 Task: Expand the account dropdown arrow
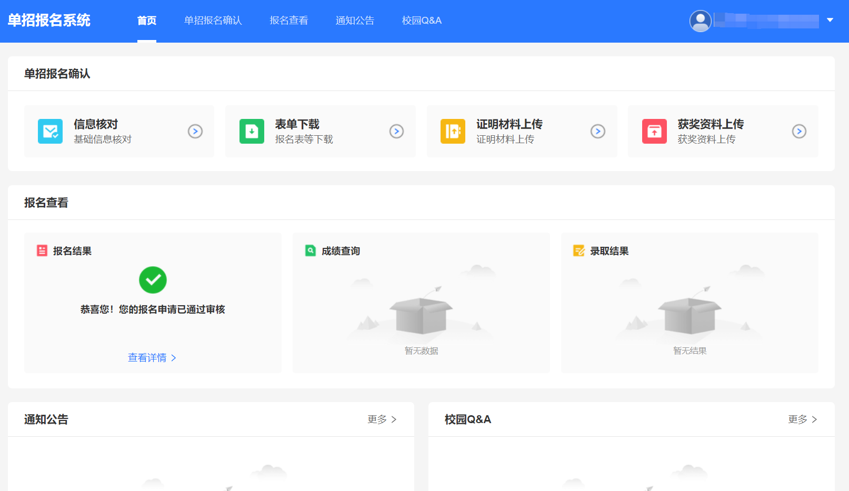[831, 21]
